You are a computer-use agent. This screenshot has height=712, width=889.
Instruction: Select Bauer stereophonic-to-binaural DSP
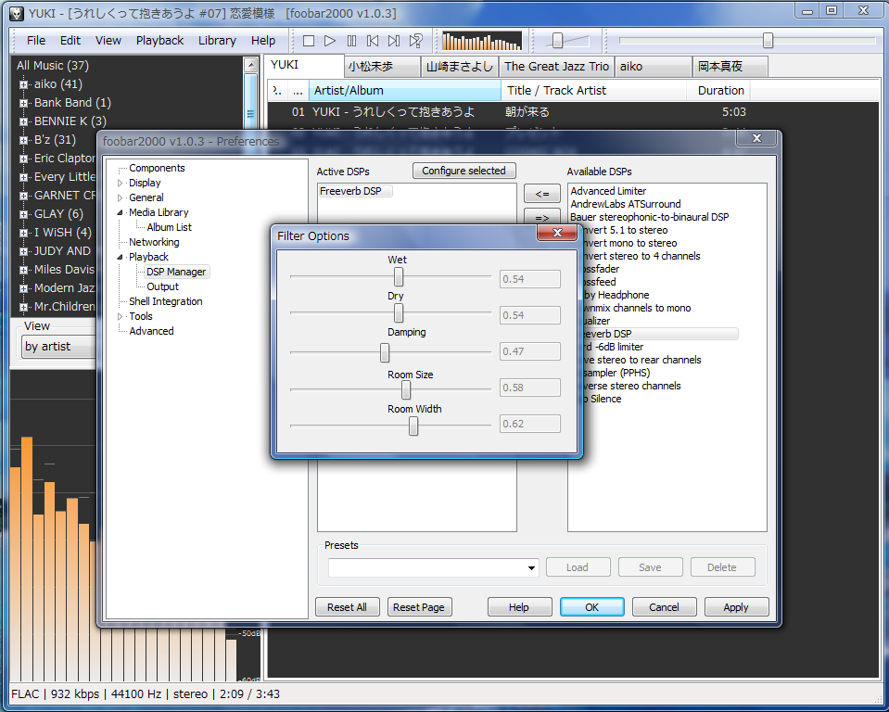coord(649,217)
